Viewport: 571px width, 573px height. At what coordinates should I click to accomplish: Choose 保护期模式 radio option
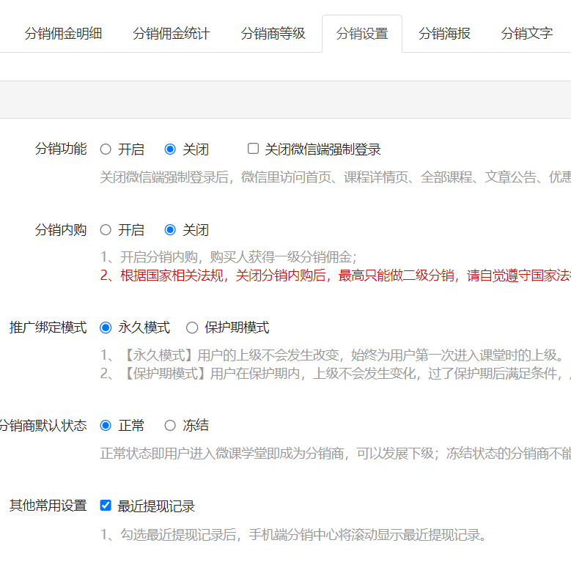[x=192, y=328]
